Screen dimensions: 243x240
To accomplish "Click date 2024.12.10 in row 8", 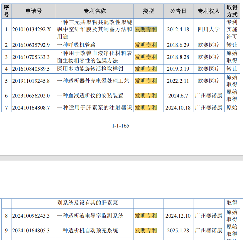I will [x=178, y=216].
